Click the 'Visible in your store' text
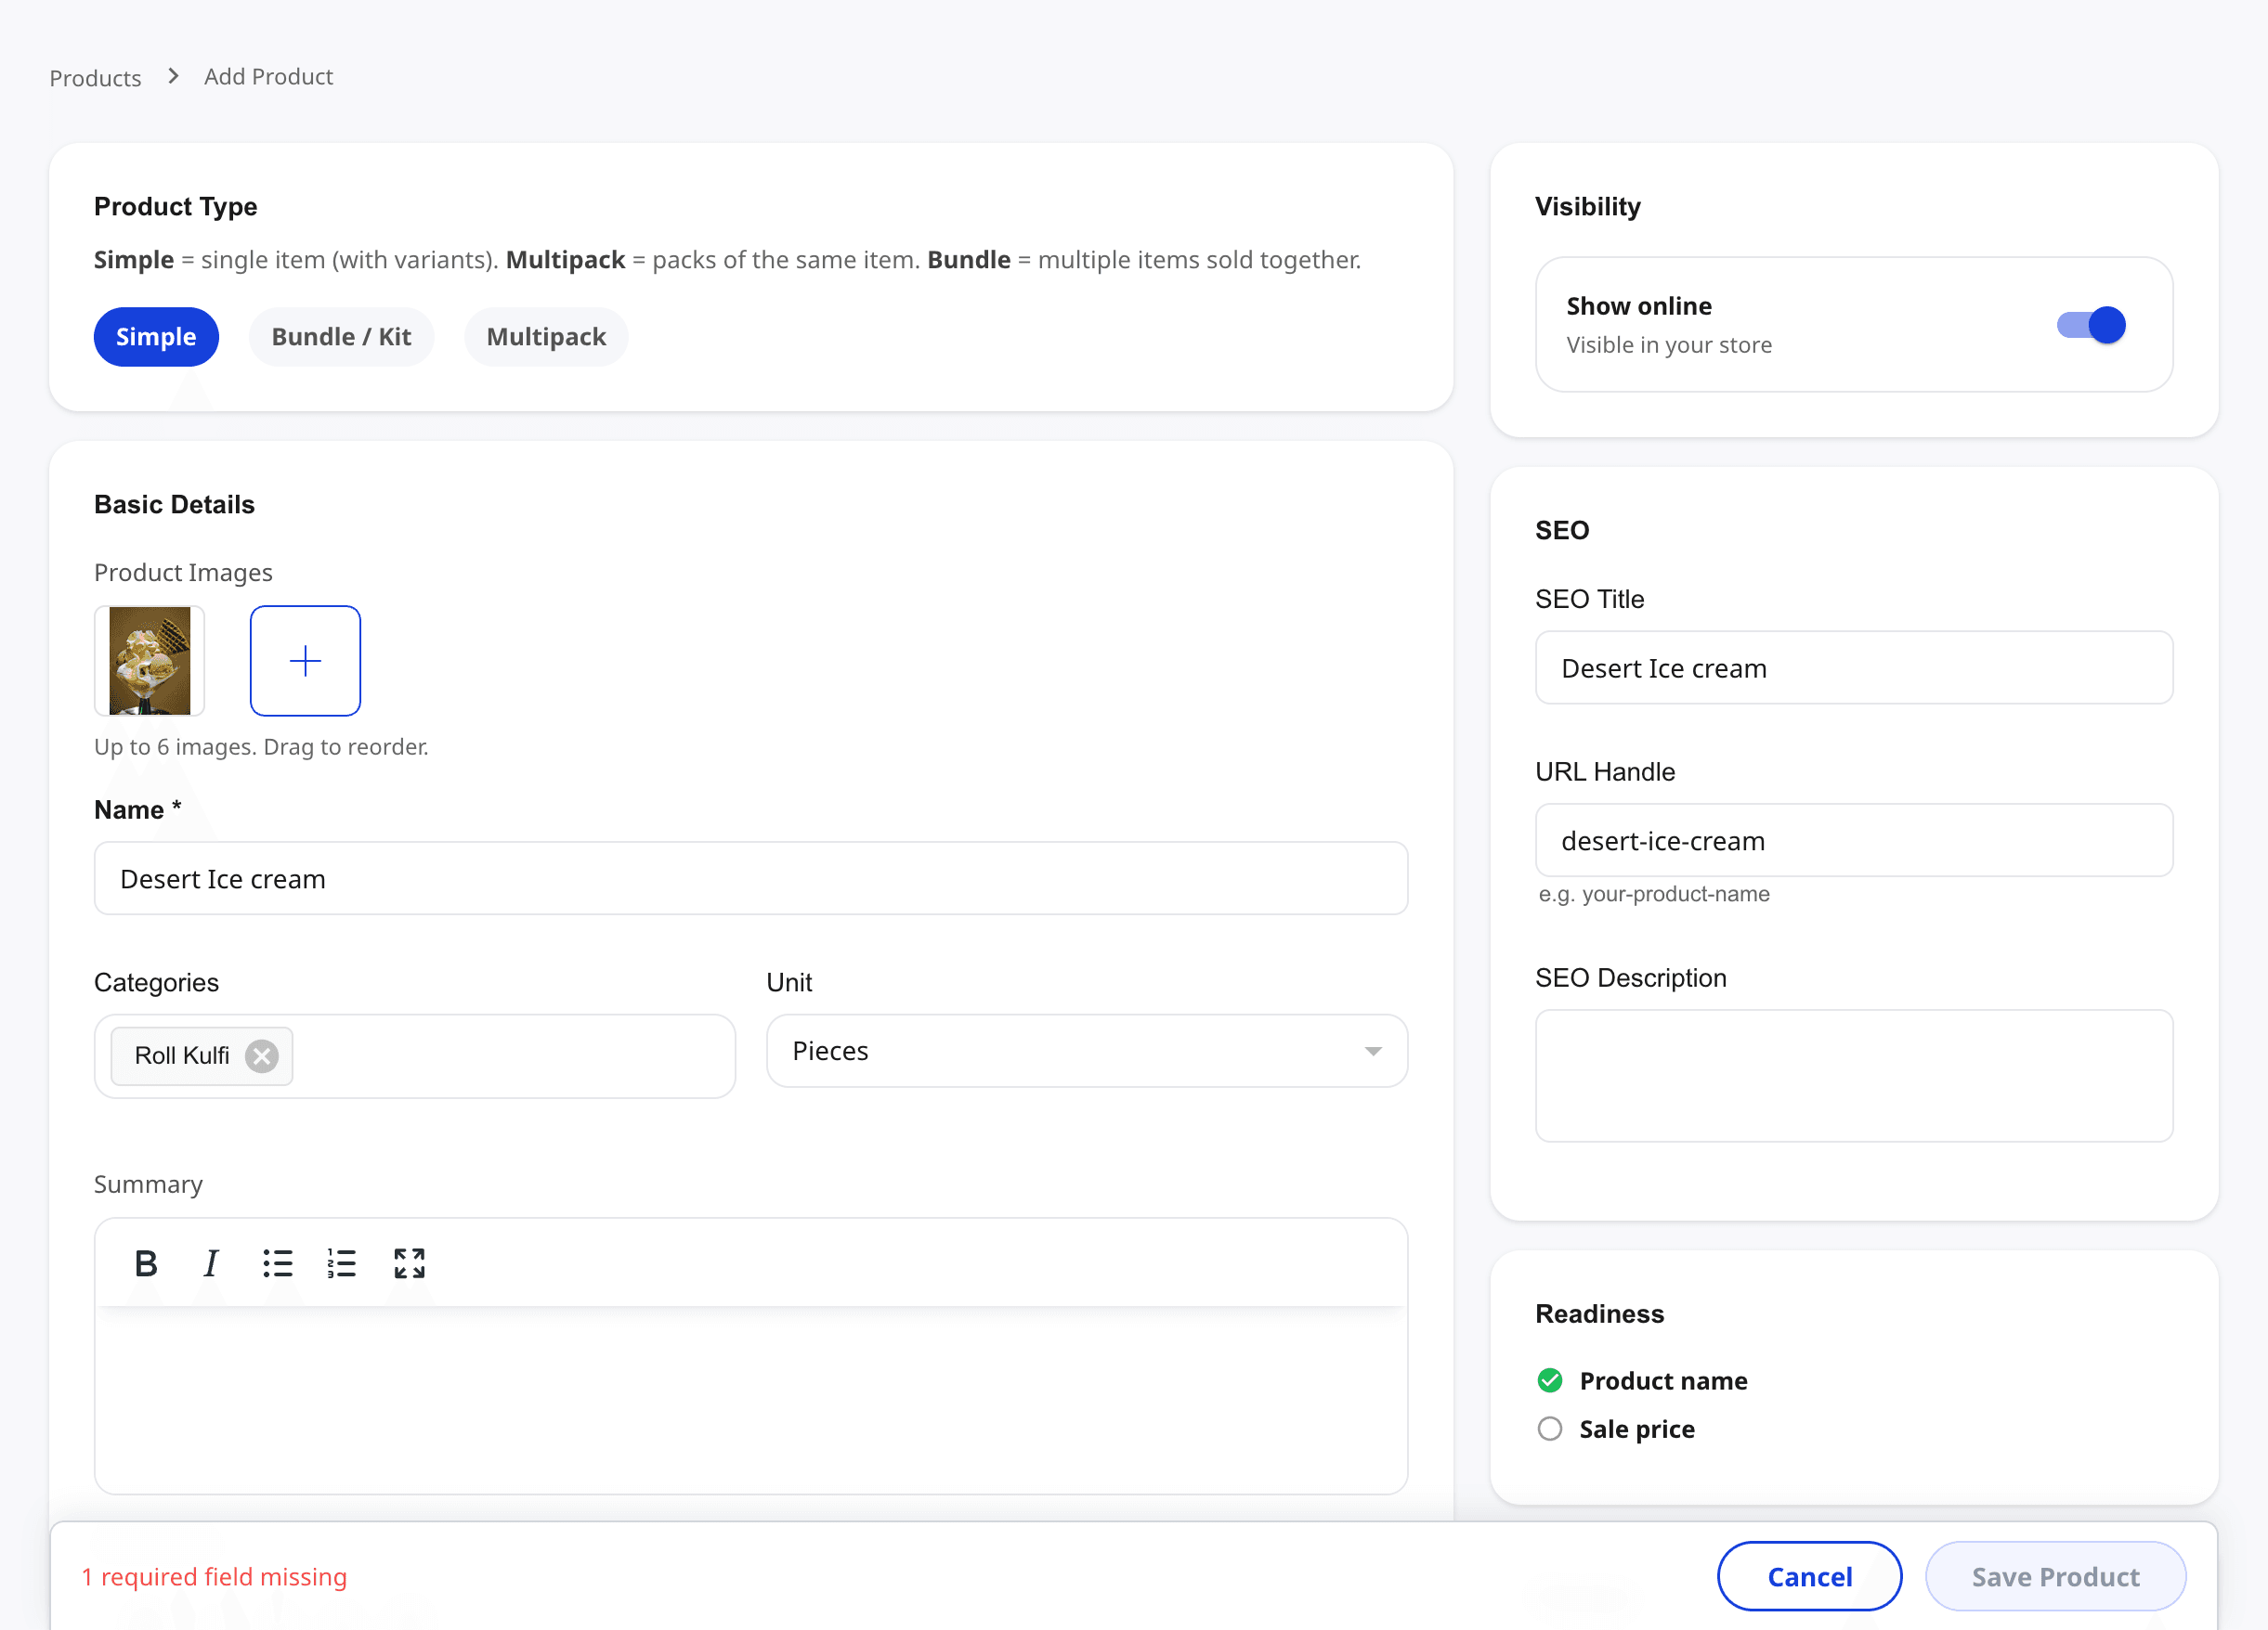The image size is (2268, 1630). [1669, 344]
